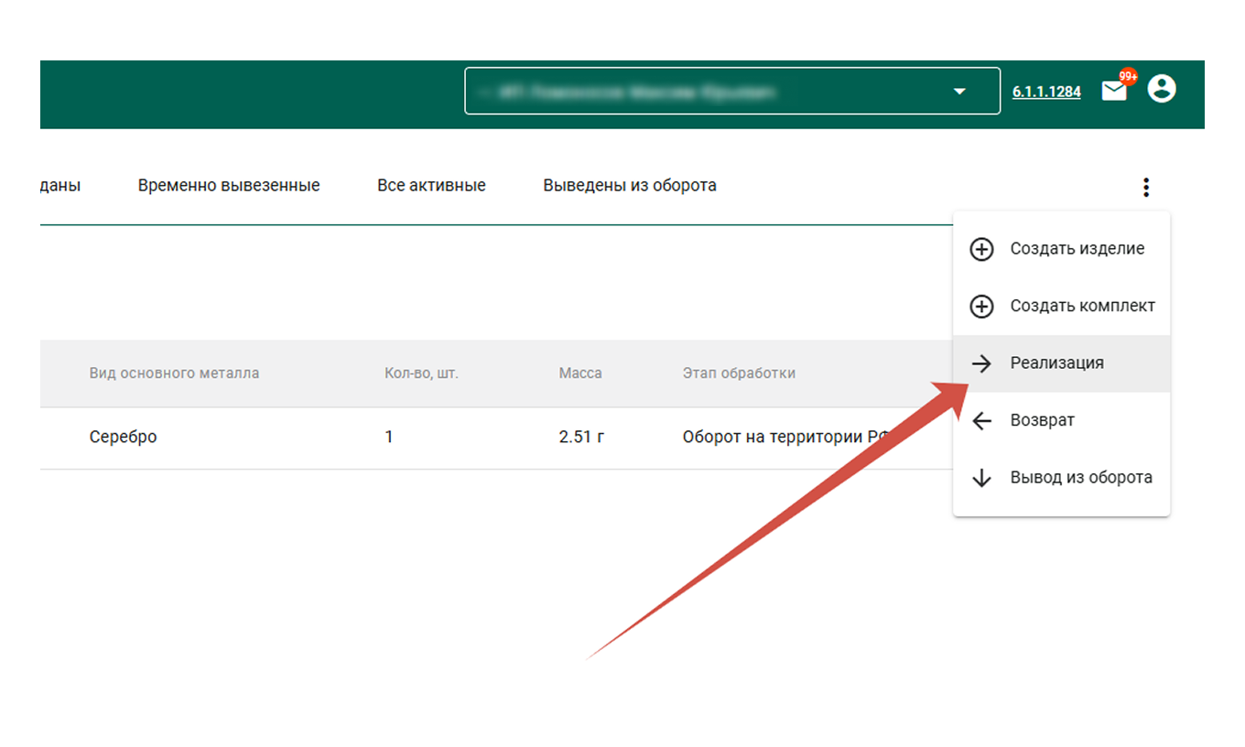
Task: Sort by the Масса column header
Action: click(x=580, y=373)
